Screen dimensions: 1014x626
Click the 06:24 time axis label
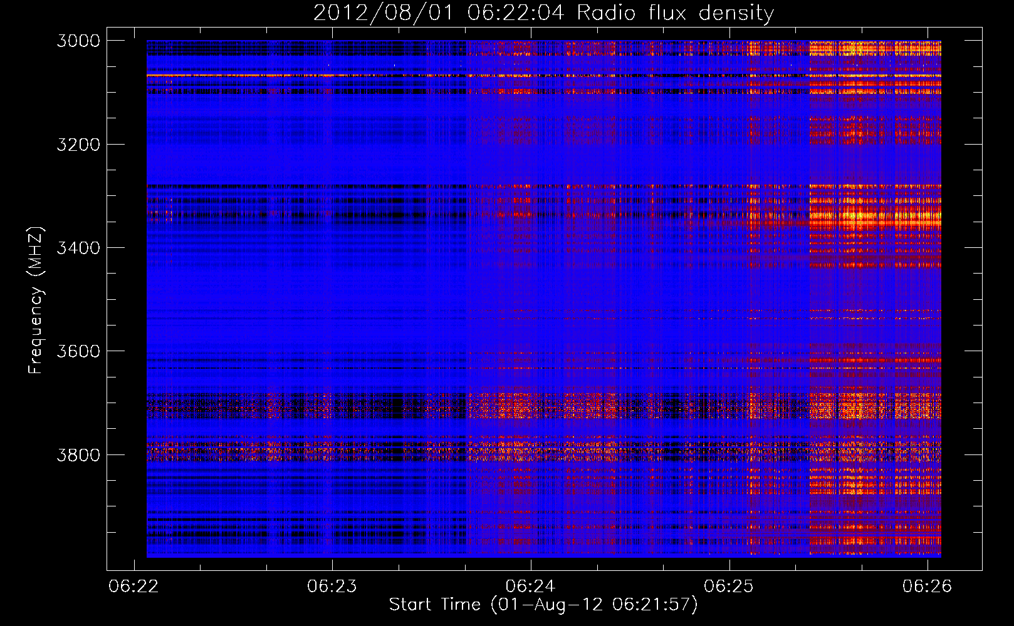click(531, 586)
